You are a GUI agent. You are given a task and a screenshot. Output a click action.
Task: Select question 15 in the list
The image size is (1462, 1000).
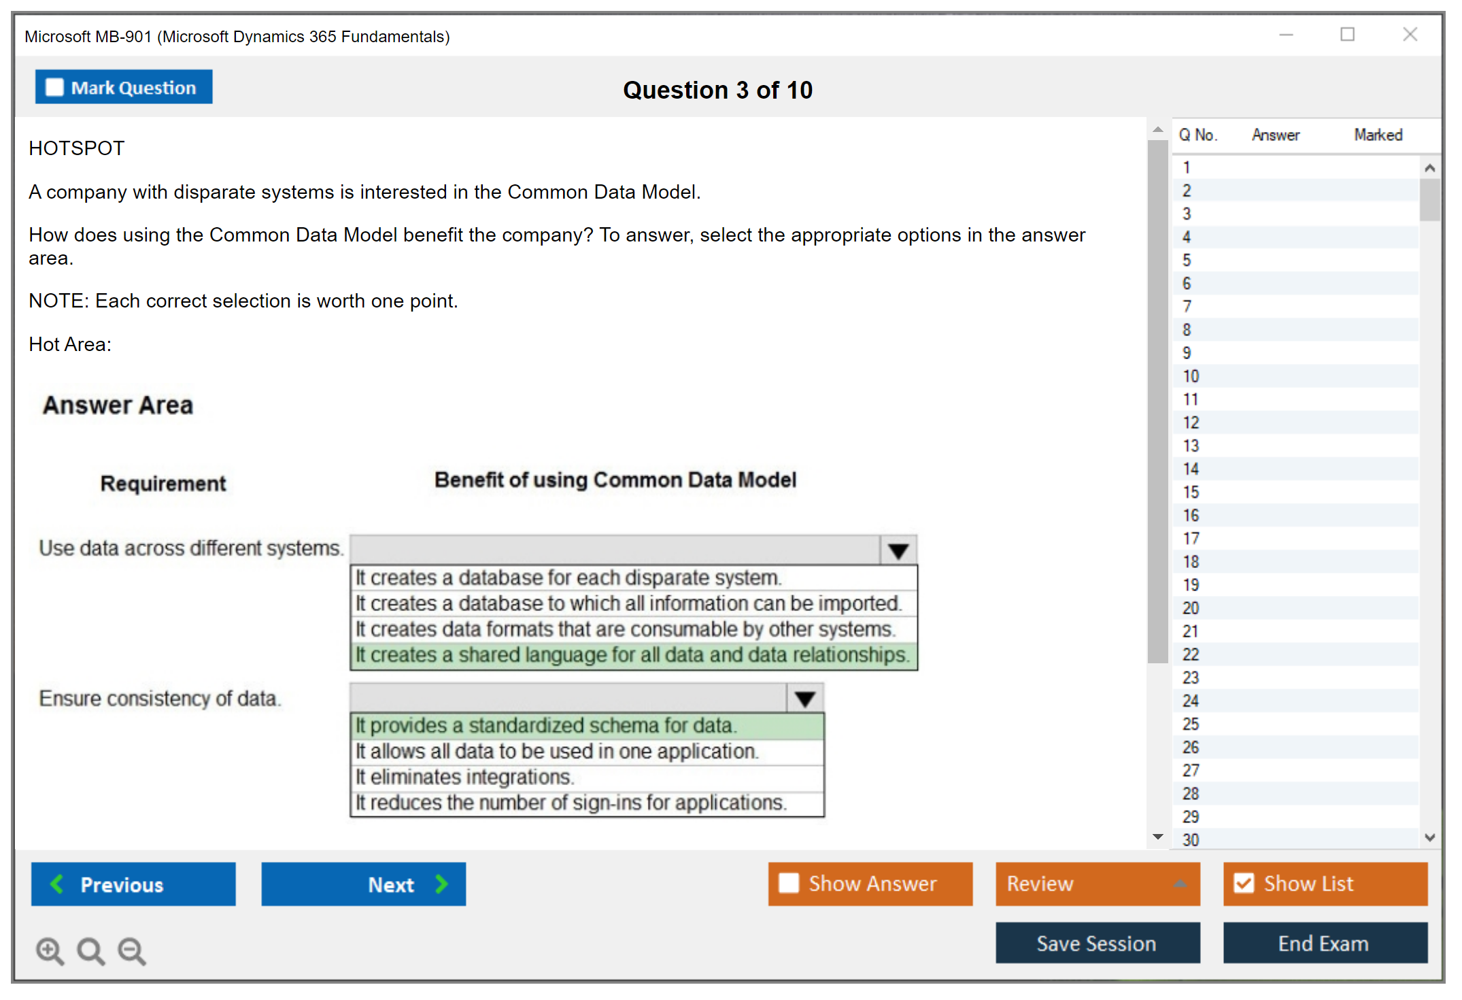click(1191, 492)
